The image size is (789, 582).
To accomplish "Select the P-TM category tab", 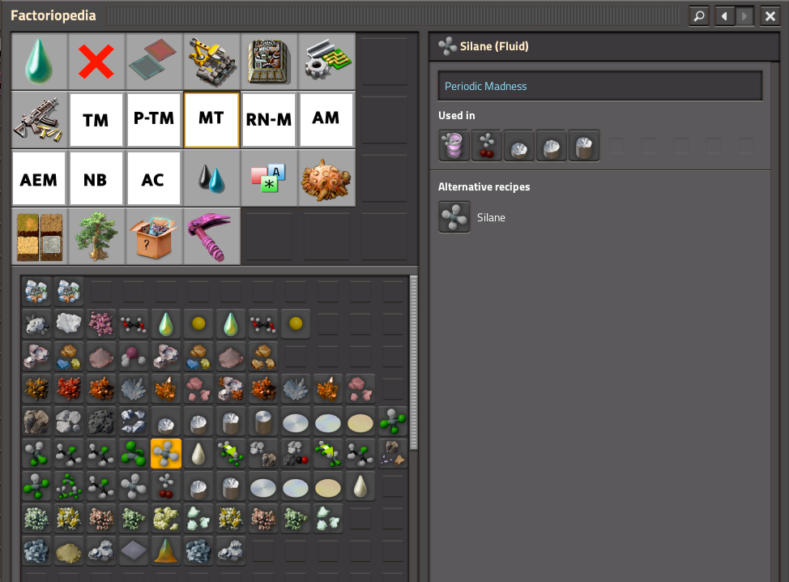I will [154, 120].
